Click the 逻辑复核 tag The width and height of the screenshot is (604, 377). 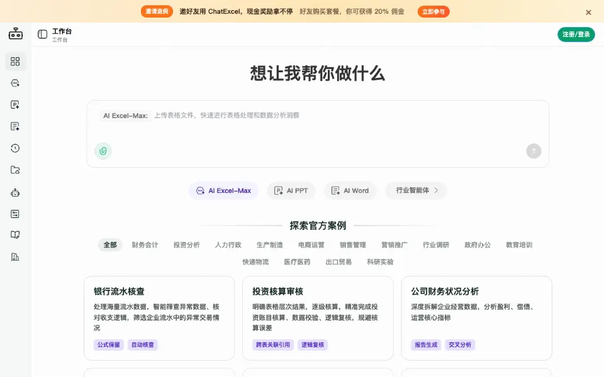pos(313,345)
